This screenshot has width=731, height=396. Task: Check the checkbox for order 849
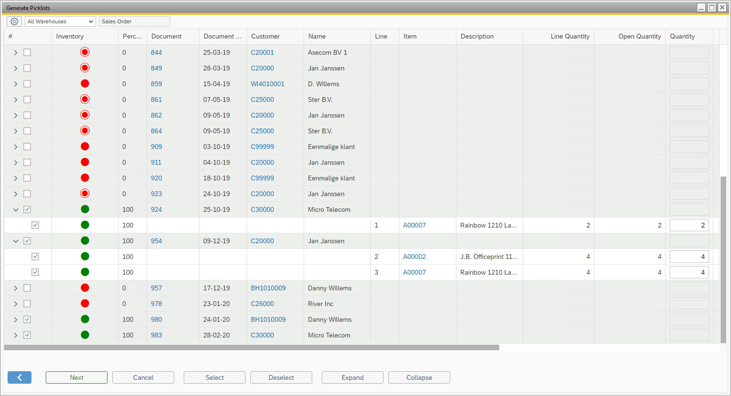[27, 68]
